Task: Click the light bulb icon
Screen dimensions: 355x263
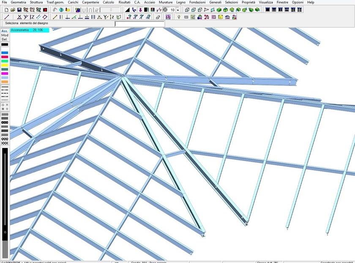Action: pos(179,17)
